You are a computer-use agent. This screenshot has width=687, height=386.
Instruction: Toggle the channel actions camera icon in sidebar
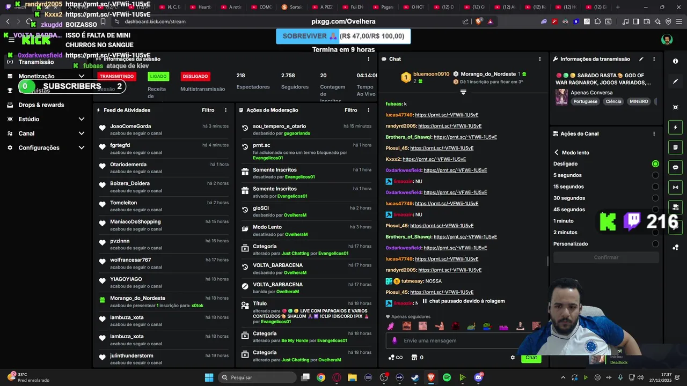(675, 207)
